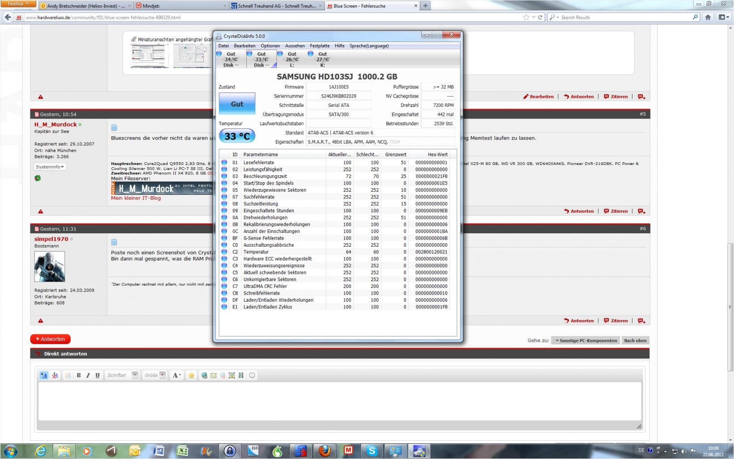Open Windows Explorer folder icon in the taskbar
Image resolution: width=734 pixels, height=459 pixels.
(64, 451)
